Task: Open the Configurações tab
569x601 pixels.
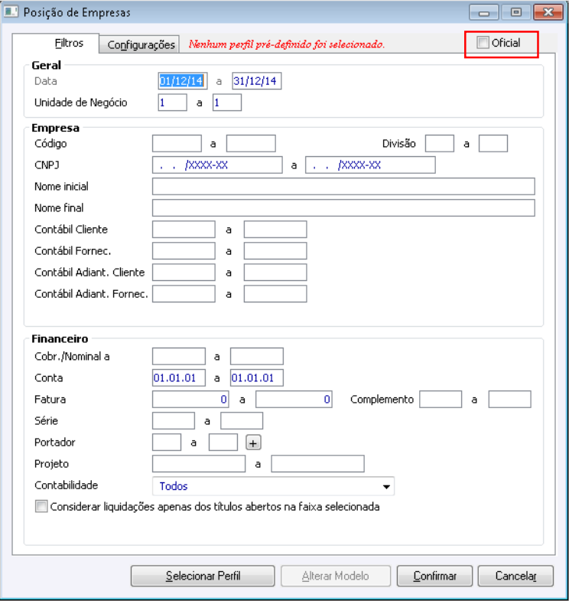Action: (141, 45)
